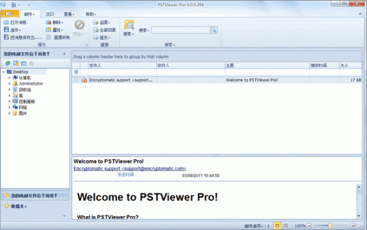Sort by the 主题 column header
Viewport: 367px width, 230px height.
(x=267, y=65)
